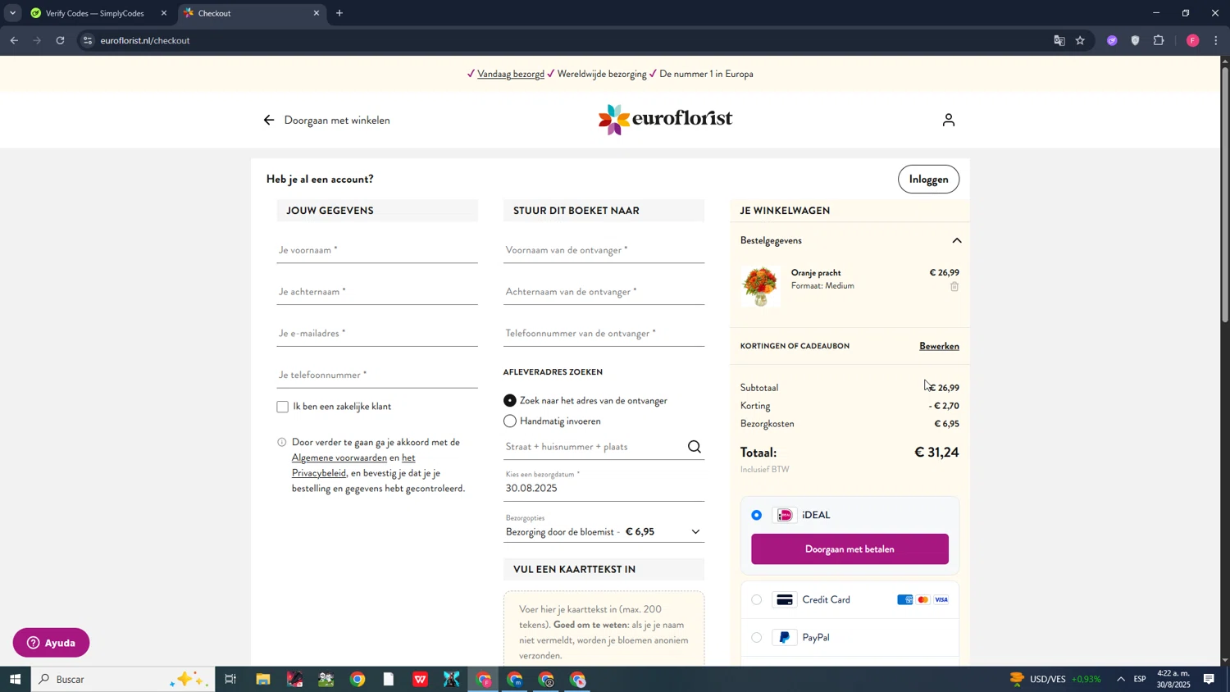Focus 'Je achternaam' input field

[377, 292]
